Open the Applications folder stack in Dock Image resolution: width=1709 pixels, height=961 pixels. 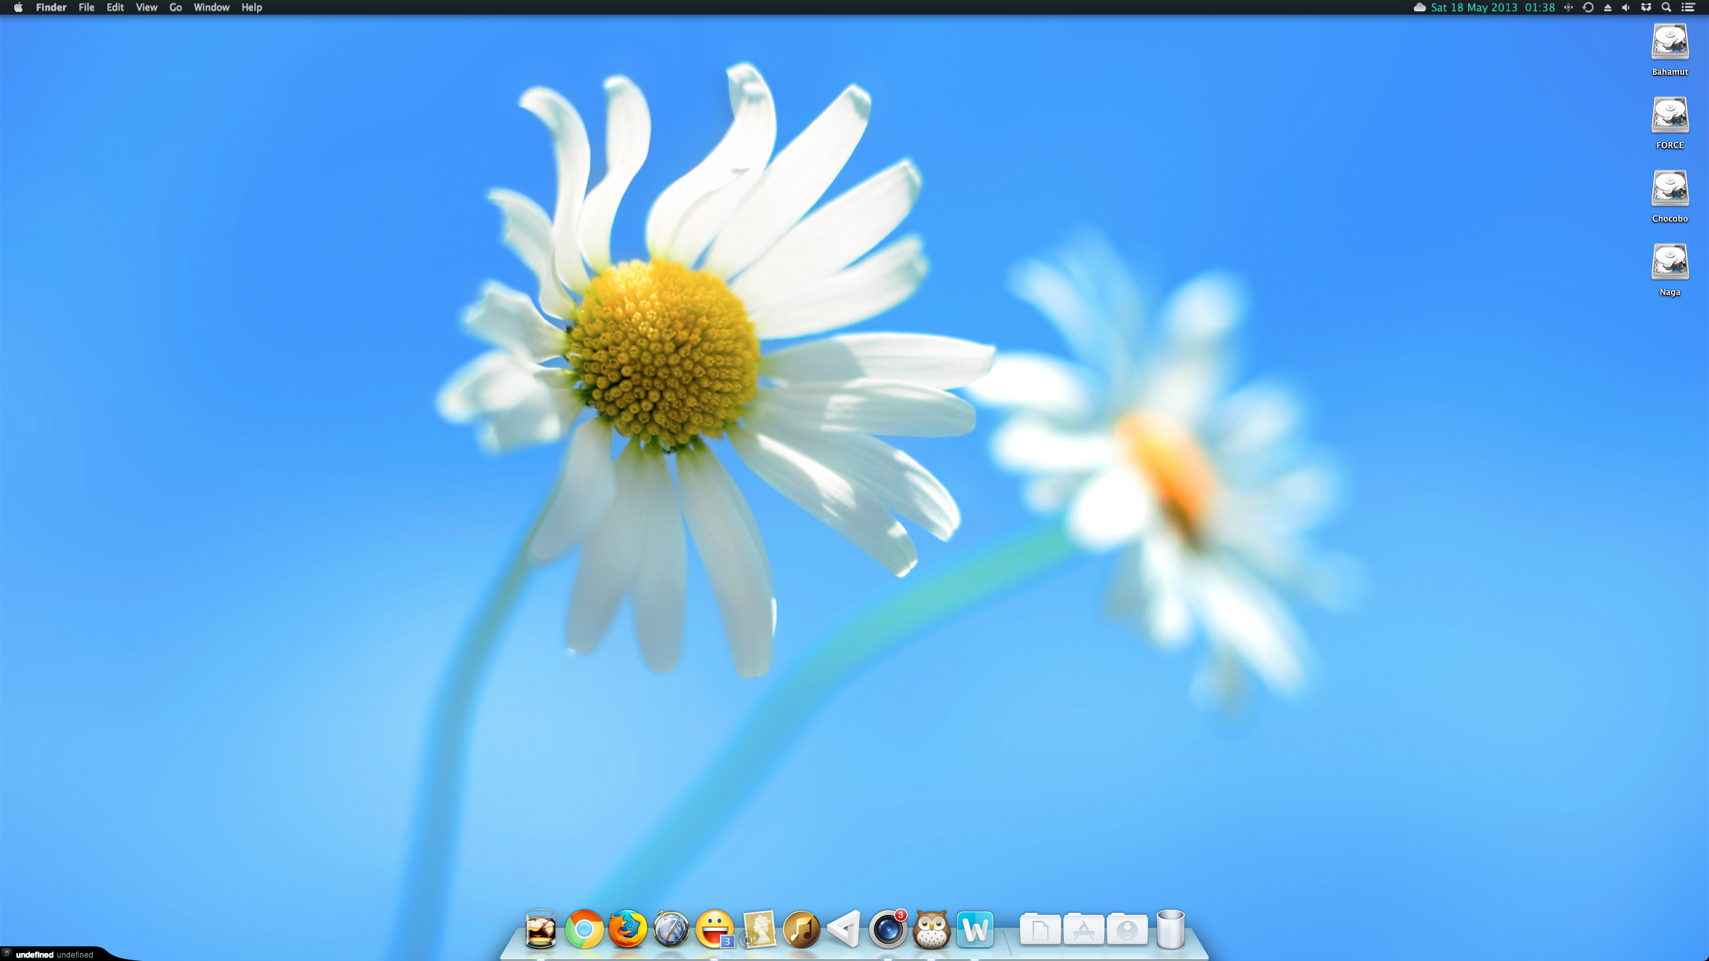click(x=1083, y=929)
